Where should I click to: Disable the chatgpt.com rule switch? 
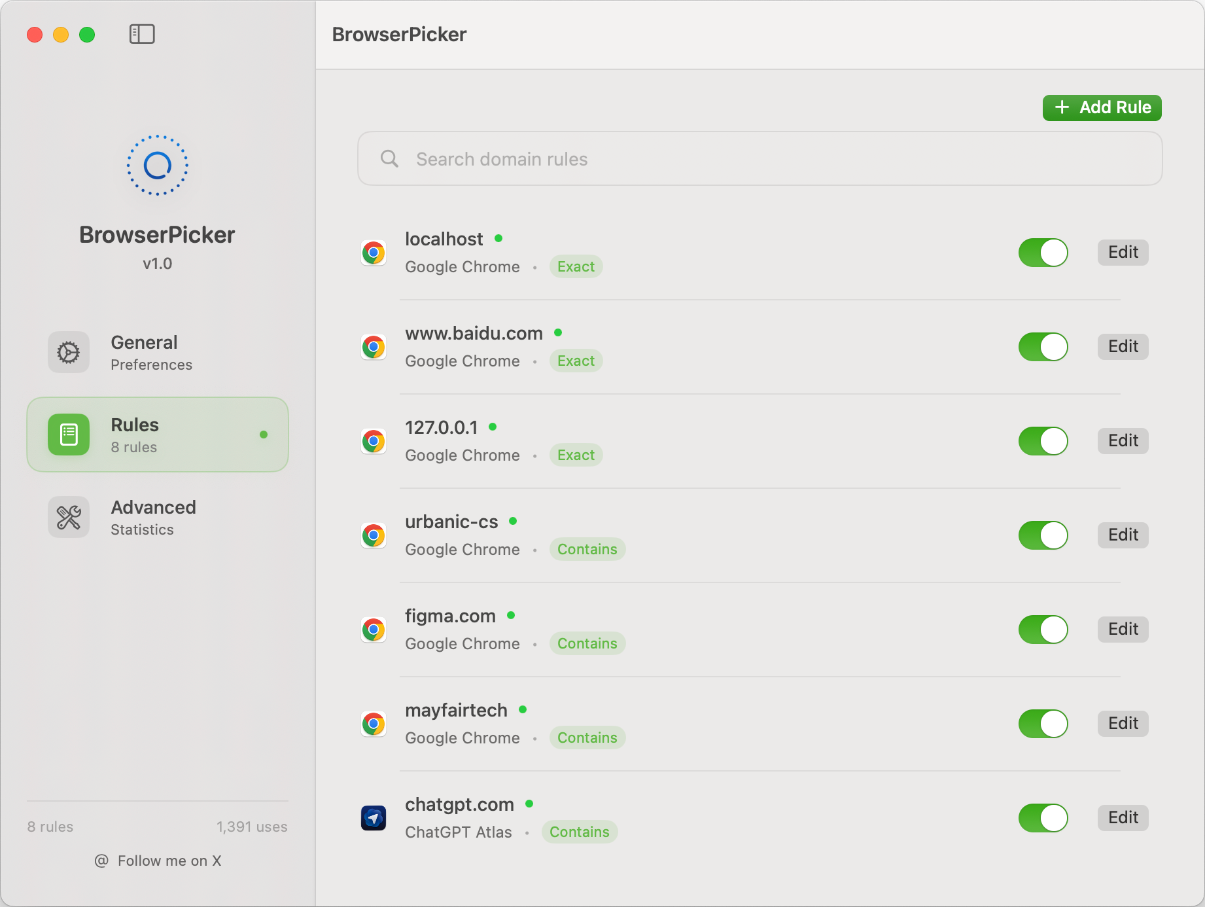pos(1043,818)
